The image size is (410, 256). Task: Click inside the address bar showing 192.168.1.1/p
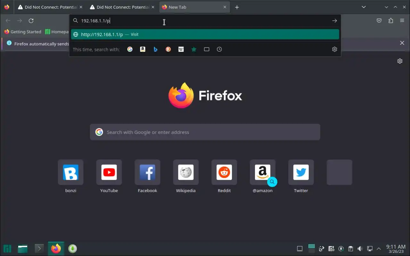[205, 21]
